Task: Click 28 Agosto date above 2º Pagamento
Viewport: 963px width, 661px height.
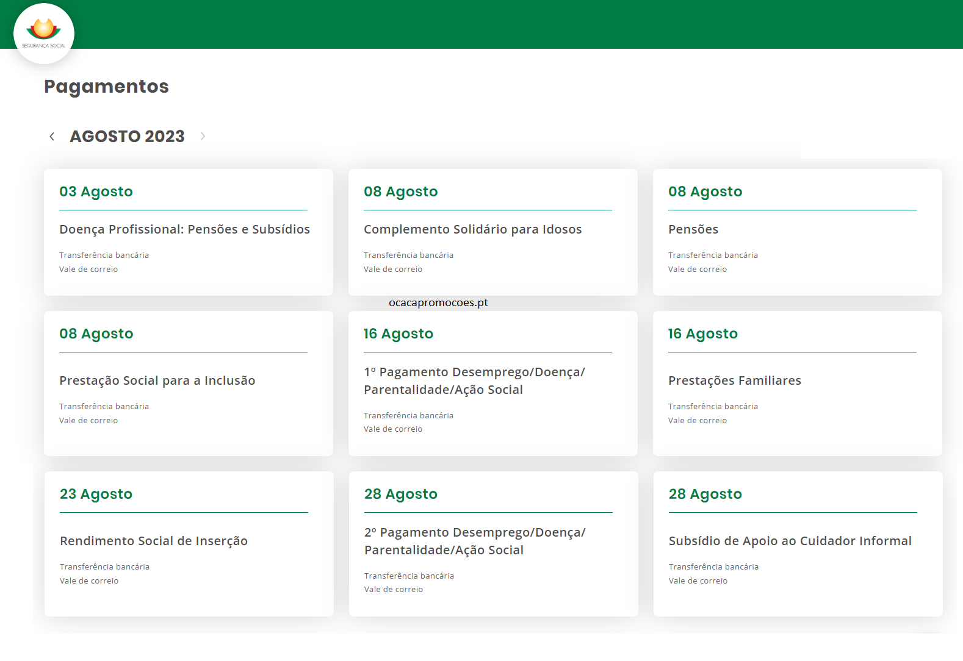Action: [401, 494]
